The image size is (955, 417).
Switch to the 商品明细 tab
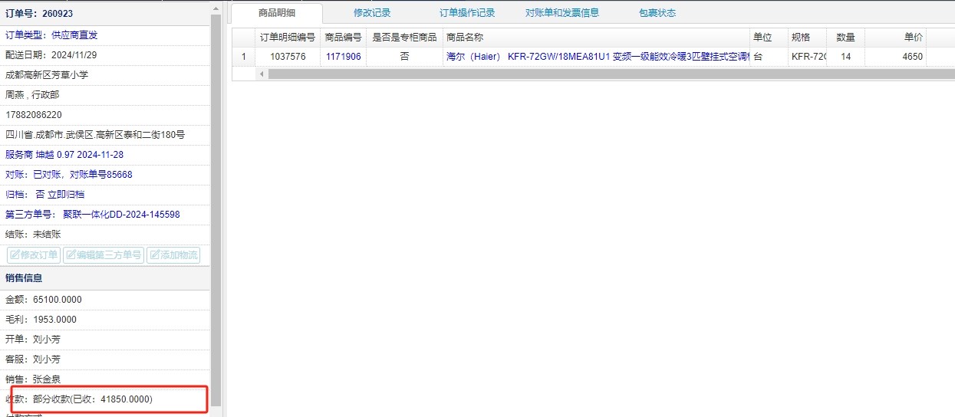(x=277, y=13)
